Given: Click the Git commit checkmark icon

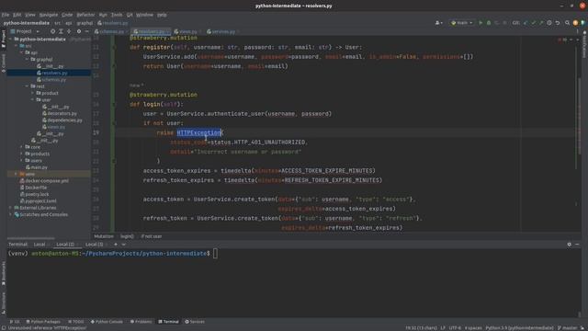Looking at the screenshot, I should [533, 23].
